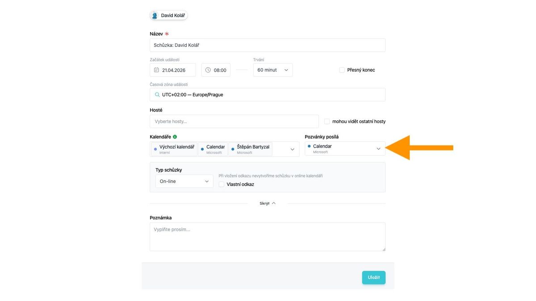Select the Štěpán Bartyzal calendar chip
This screenshot has width=536, height=301.
[251, 149]
